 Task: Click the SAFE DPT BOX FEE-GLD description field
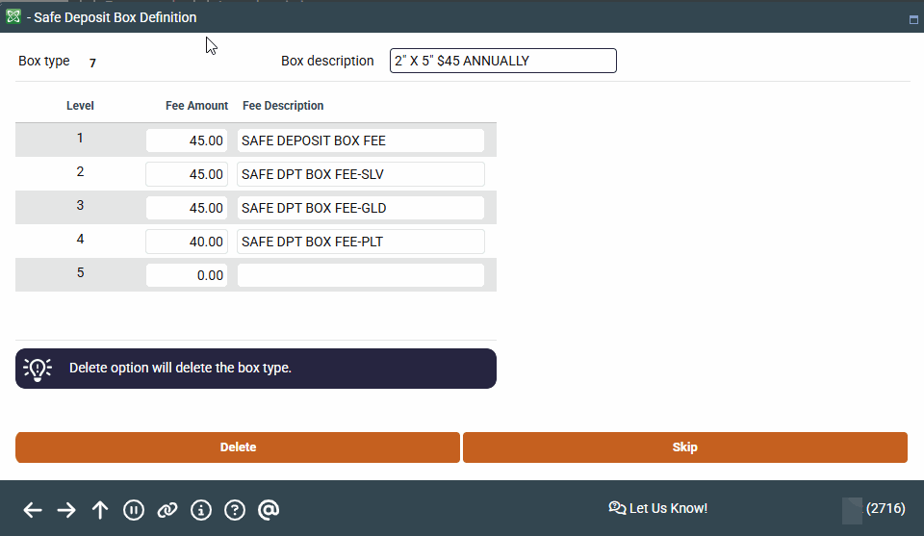click(360, 208)
